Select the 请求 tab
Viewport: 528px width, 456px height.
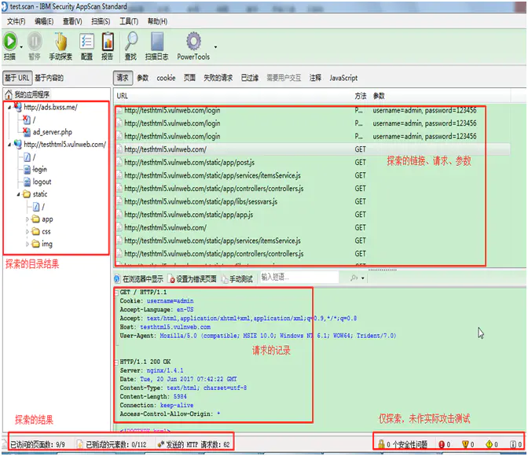123,78
